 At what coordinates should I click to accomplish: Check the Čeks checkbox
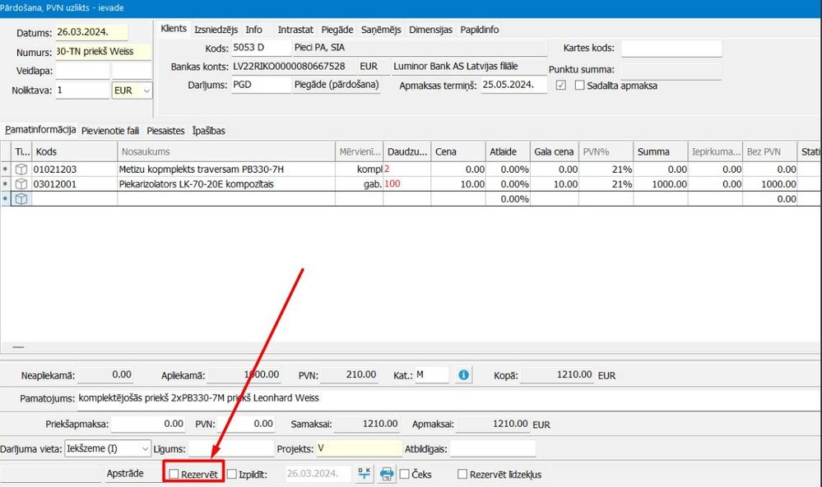405,475
